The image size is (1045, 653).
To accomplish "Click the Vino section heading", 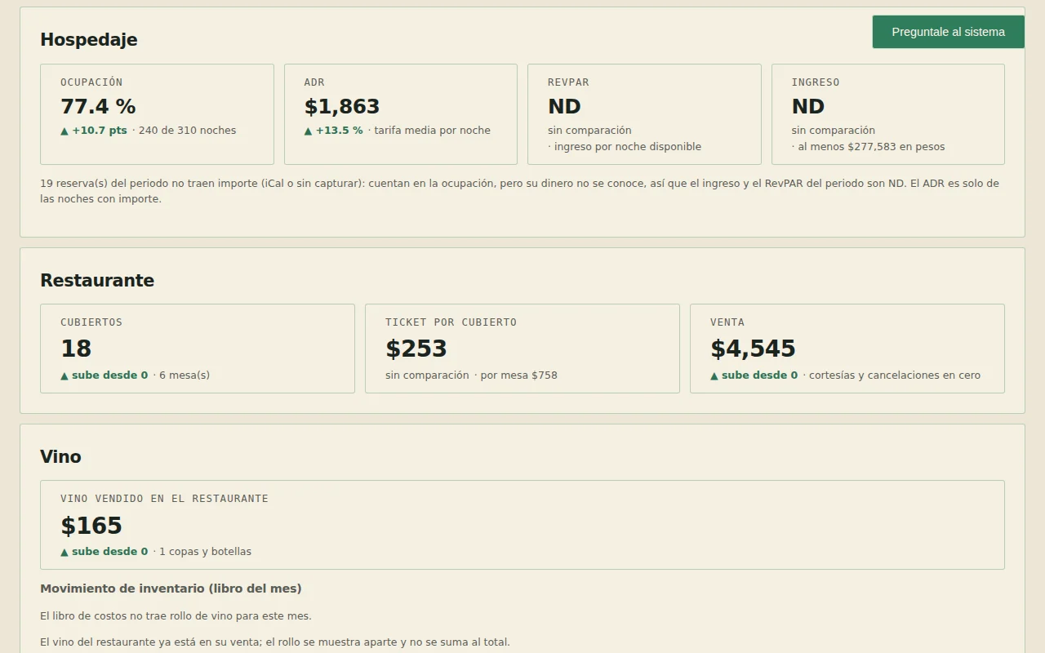I will tap(60, 456).
